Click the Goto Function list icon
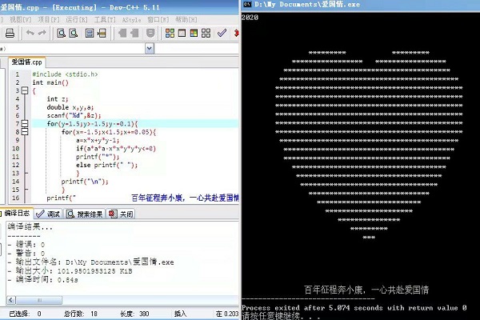 [x=90, y=33]
